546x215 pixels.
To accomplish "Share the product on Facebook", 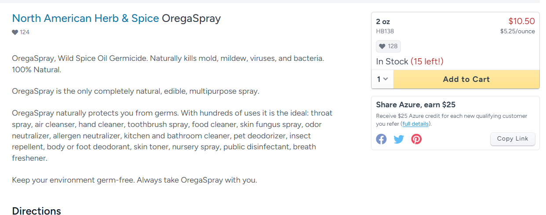I will click(381, 139).
